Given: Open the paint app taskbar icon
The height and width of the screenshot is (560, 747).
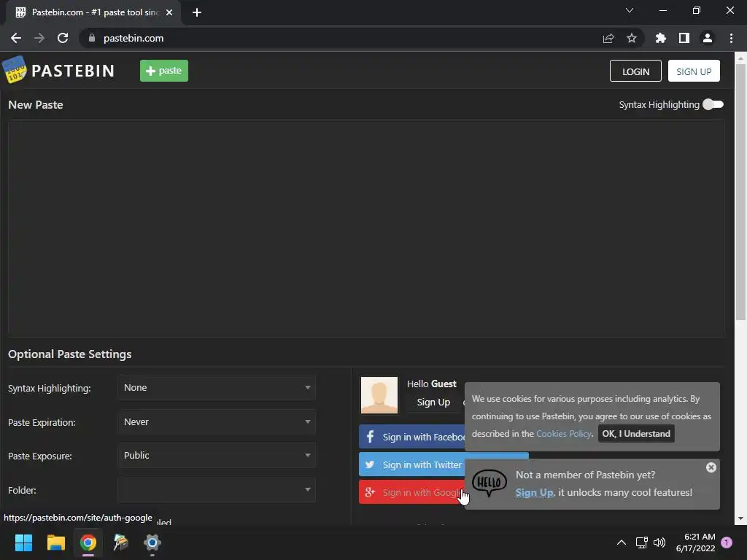Looking at the screenshot, I should (120, 542).
